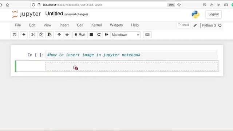Paste cells below icon
This screenshot has width=233, height=131.
click(x=50, y=35)
